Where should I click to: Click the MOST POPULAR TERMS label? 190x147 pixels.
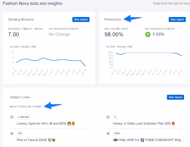[x=26, y=107]
